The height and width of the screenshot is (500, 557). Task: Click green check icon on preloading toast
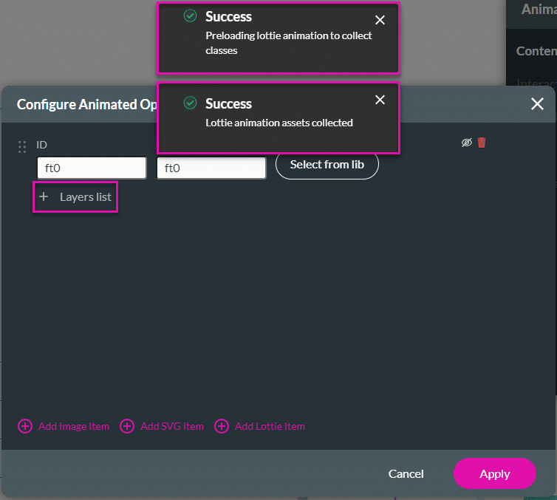(x=190, y=16)
